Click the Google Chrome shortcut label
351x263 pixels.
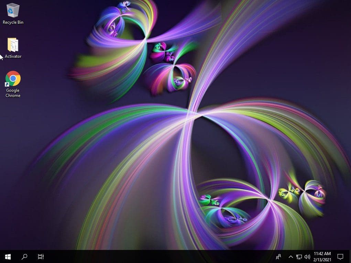point(13,93)
